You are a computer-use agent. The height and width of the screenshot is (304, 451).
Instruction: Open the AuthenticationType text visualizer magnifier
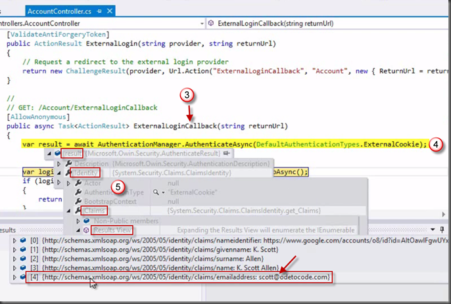[156, 192]
